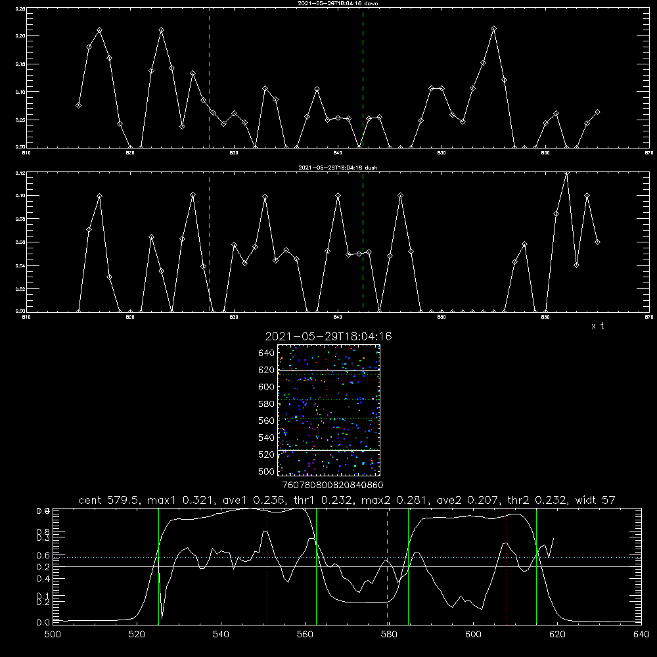Click the dawn plot title text
The image size is (657, 657).
pyautogui.click(x=338, y=3)
